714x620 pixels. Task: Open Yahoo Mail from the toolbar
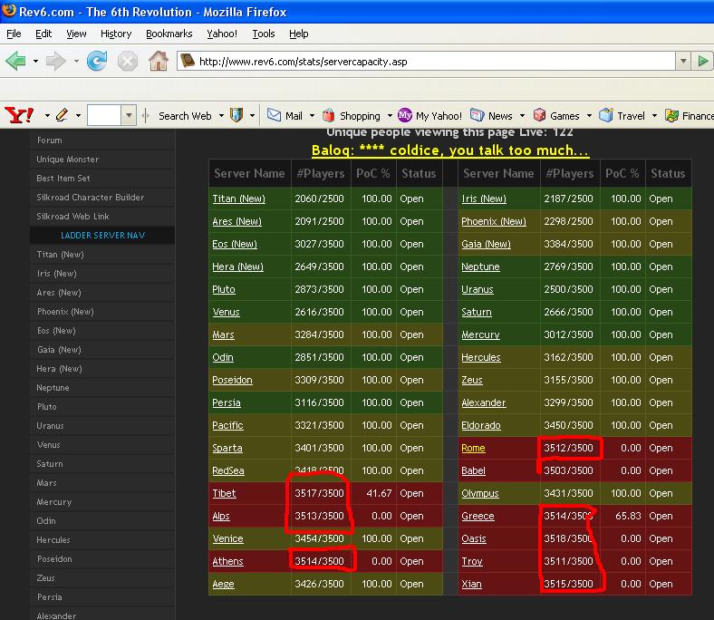pos(285,116)
